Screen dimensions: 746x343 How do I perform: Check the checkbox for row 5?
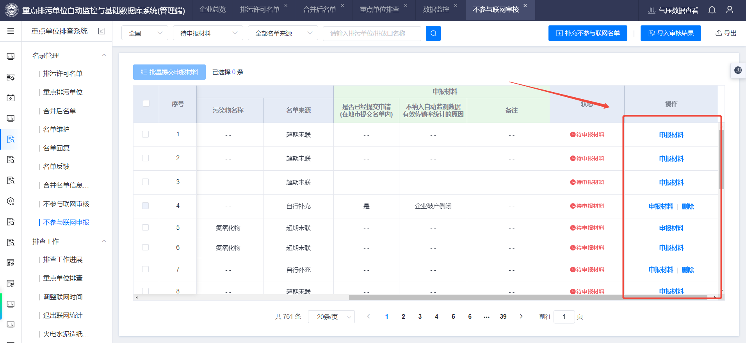(x=146, y=228)
